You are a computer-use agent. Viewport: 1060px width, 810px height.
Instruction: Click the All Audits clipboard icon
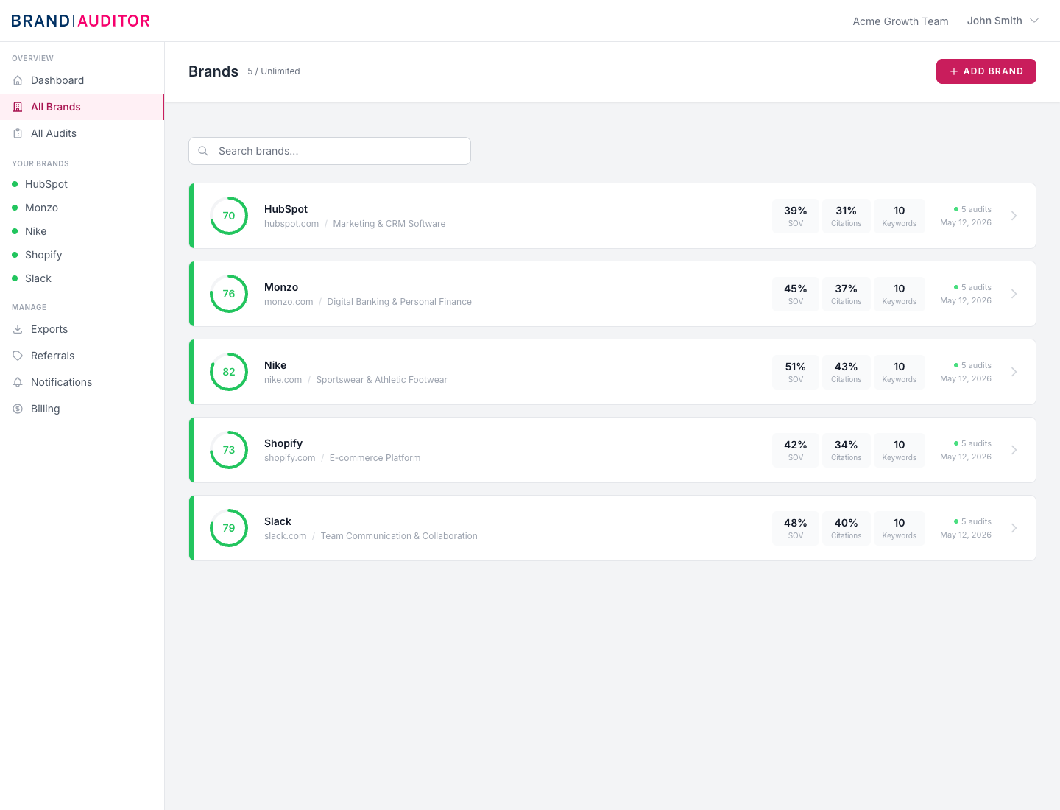click(18, 133)
